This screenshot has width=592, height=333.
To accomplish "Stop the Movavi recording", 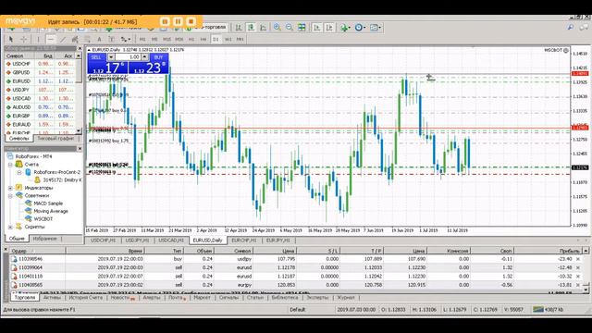I will [191, 21].
